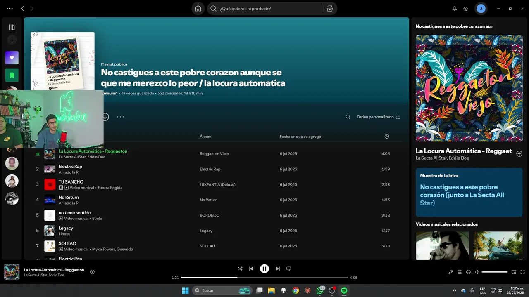The width and height of the screenshot is (529, 297).
Task: Go forward with the right arrow
Action: 32,8
